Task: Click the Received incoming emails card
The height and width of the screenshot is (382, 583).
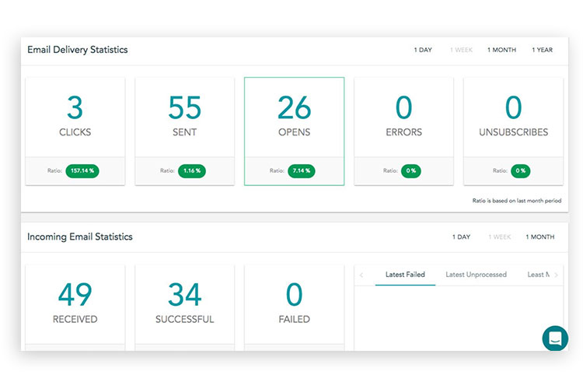Action: pyautogui.click(x=75, y=303)
